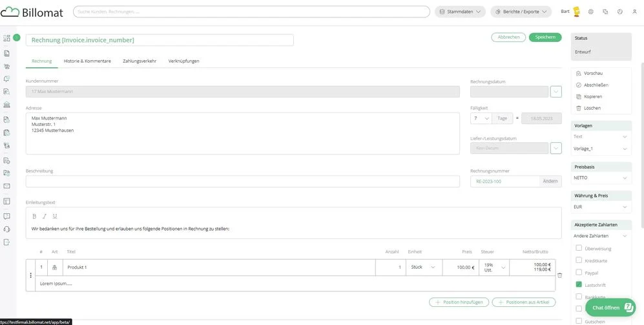644x325 pixels.
Task: Focus the top search field
Action: [251, 12]
